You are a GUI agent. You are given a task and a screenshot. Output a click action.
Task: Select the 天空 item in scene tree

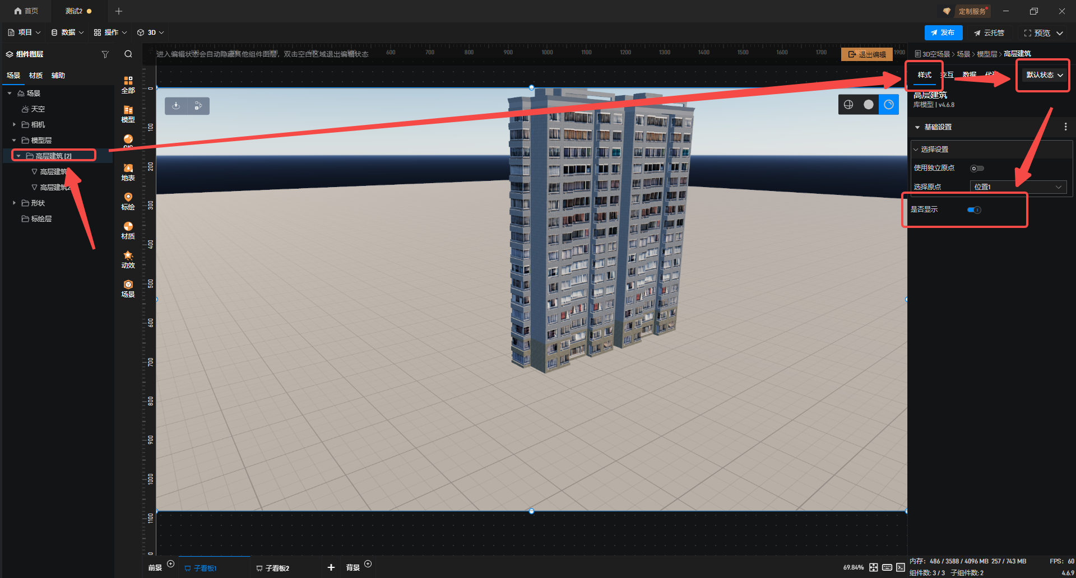(38, 109)
